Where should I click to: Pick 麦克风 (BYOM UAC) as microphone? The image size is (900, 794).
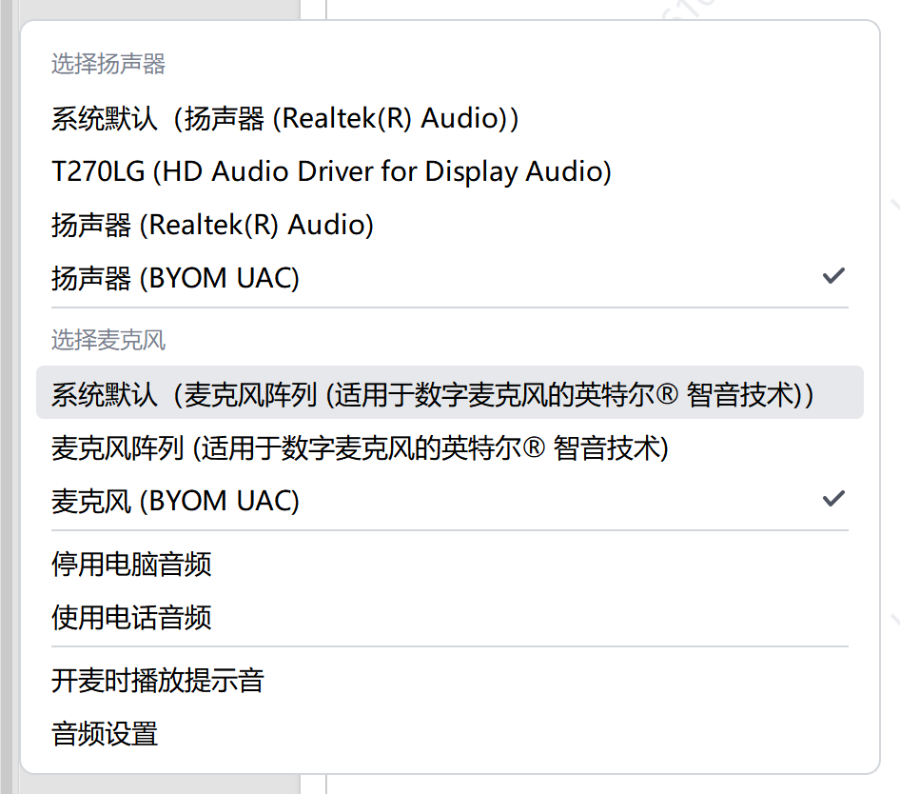(175, 501)
